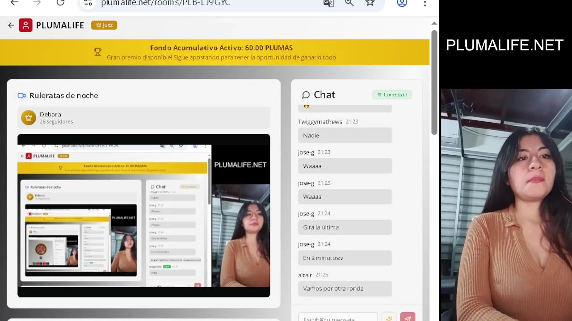Click the Ruleratas de noche room title
Screen dimensions: 572x321
pyautogui.click(x=64, y=95)
